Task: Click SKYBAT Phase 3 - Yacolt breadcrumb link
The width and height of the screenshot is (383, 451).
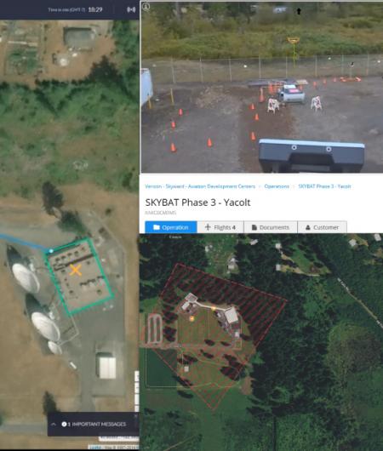Action: [324, 186]
